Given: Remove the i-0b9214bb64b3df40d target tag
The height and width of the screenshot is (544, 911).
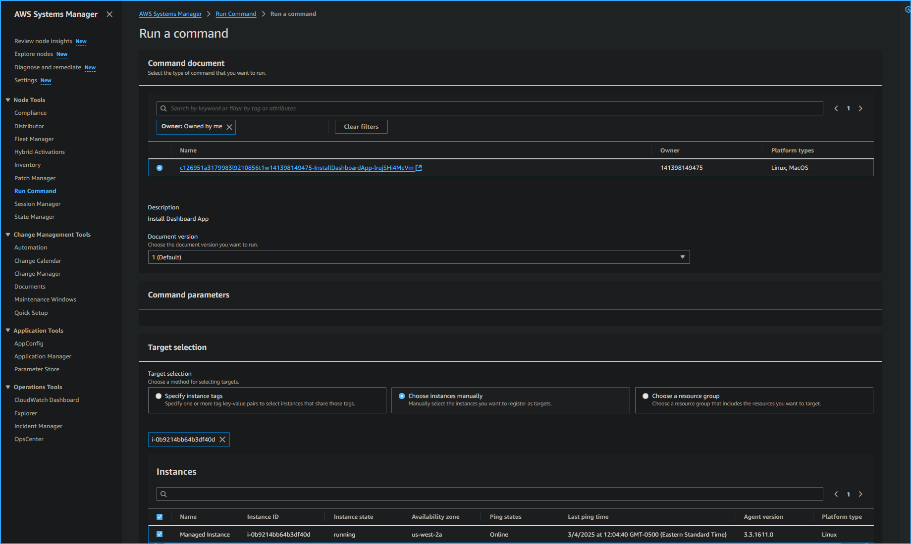Looking at the screenshot, I should [223, 439].
